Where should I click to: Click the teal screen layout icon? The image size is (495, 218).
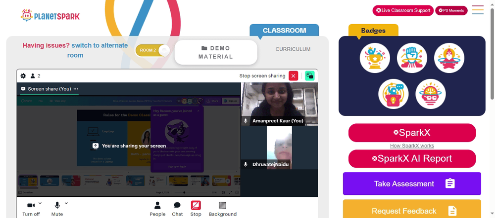[310, 76]
